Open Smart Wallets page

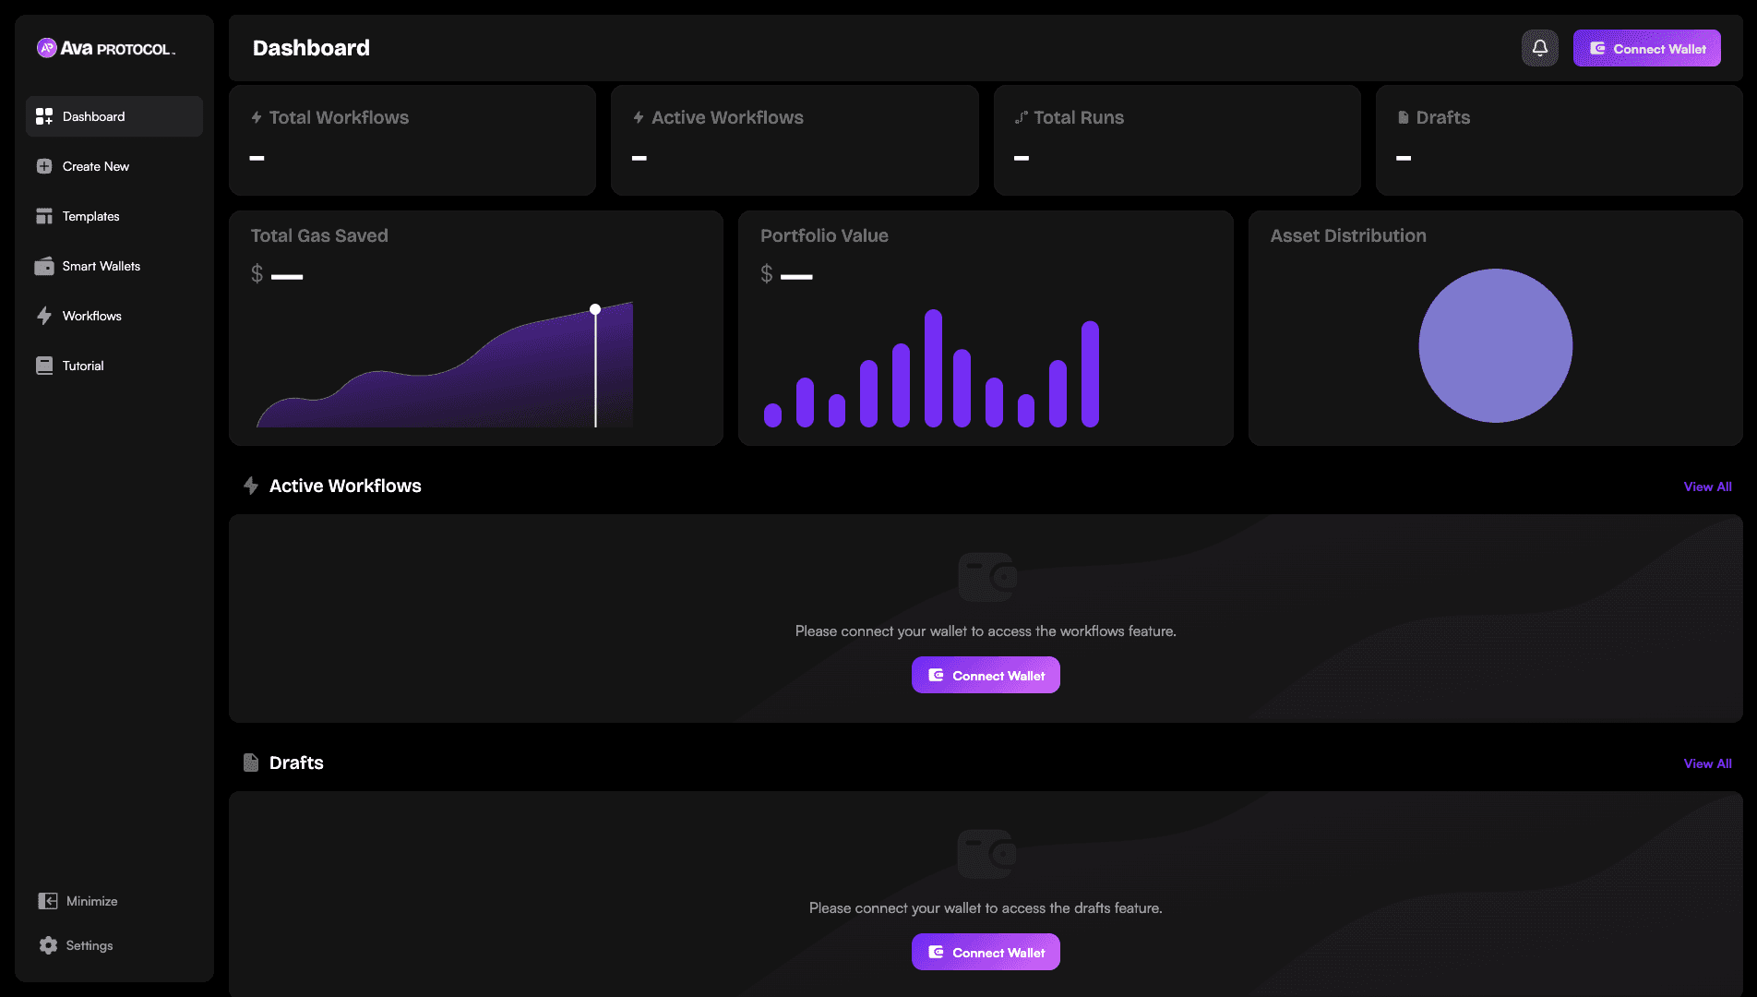click(114, 266)
